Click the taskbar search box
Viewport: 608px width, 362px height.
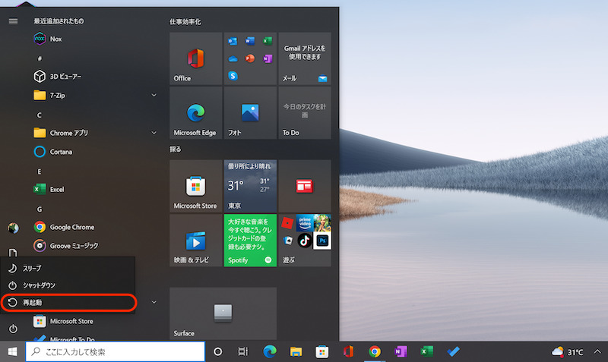[116, 351]
